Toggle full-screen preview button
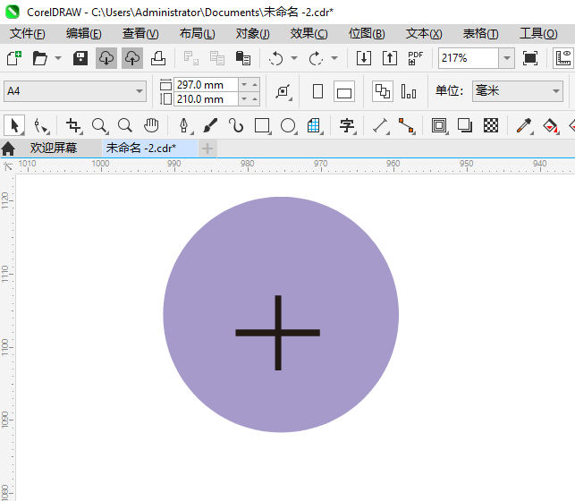This screenshot has width=575, height=501. pyautogui.click(x=530, y=58)
